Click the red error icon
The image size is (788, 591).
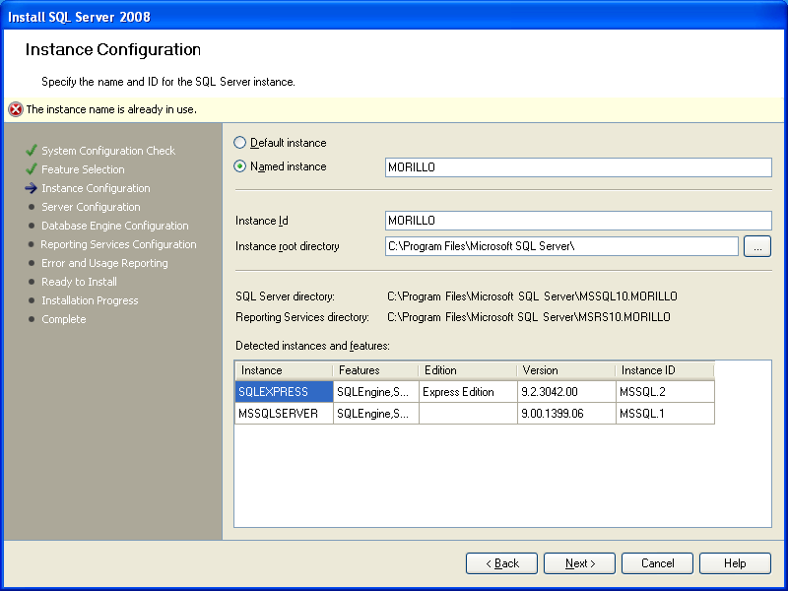[16, 109]
